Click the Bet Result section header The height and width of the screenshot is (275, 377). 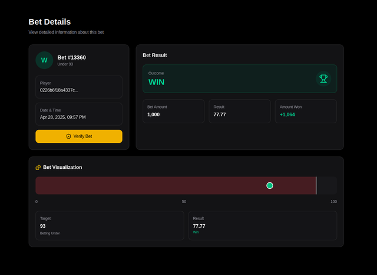click(x=154, y=55)
